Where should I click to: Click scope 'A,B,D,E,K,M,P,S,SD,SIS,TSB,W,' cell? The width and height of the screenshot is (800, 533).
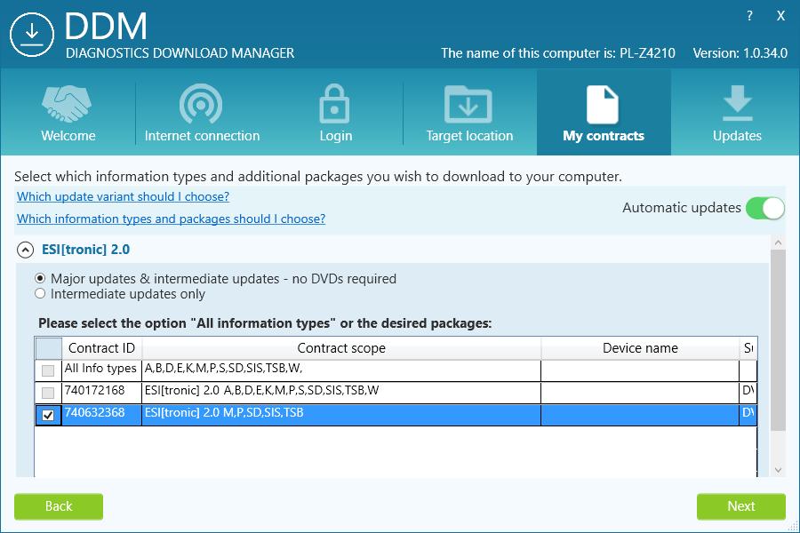[x=341, y=370]
